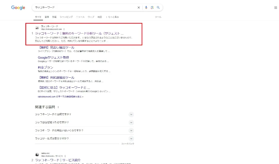Open 【無料】見出し抽出ツール sitelink
The height and width of the screenshot is (164, 279).
coord(56,47)
